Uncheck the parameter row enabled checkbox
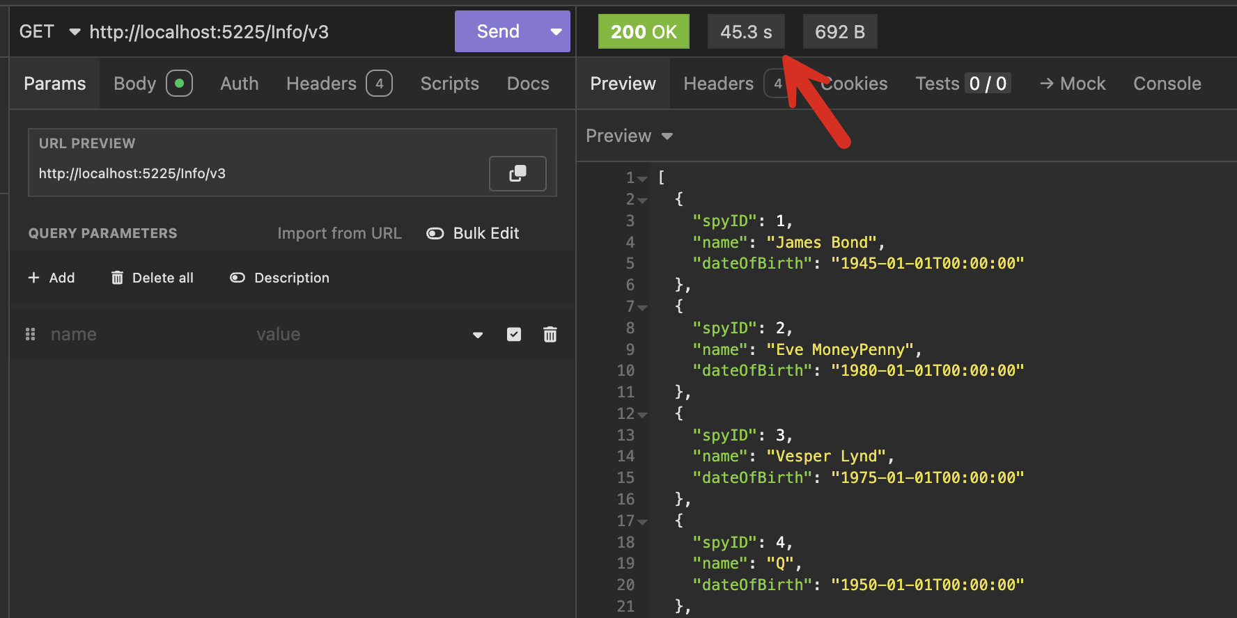Viewport: 1237px width, 618px height. 513,335
